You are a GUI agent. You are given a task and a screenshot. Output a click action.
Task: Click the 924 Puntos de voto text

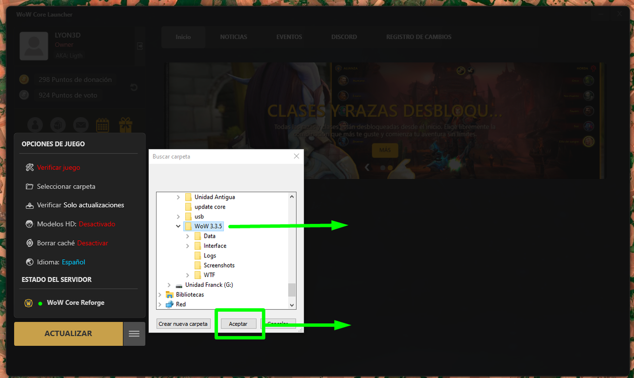pos(68,95)
